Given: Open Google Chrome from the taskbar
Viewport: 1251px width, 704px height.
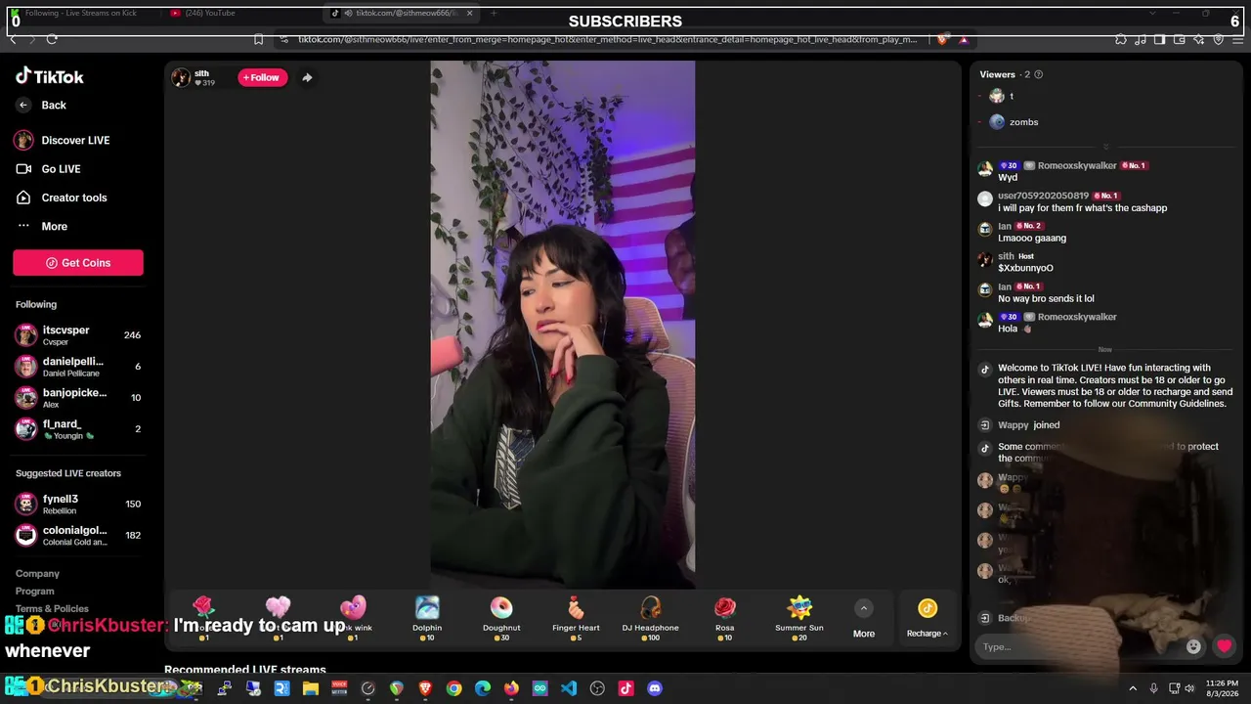Looking at the screenshot, I should (x=453, y=689).
